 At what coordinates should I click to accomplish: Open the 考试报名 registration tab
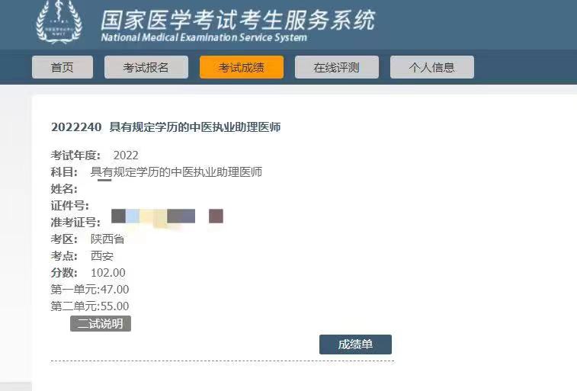tap(146, 67)
